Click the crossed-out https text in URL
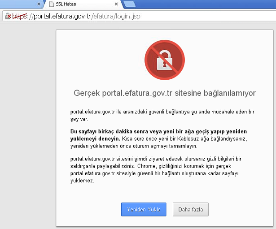Viewport: 276px width, 229px height. tap(19, 17)
